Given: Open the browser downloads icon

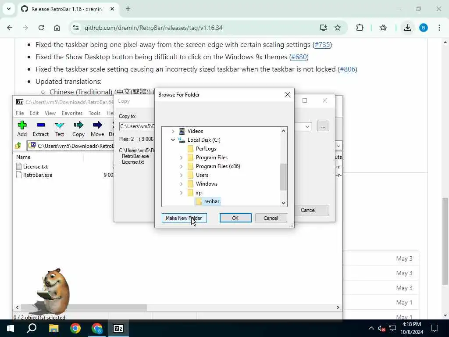Looking at the screenshot, I should pos(407,28).
